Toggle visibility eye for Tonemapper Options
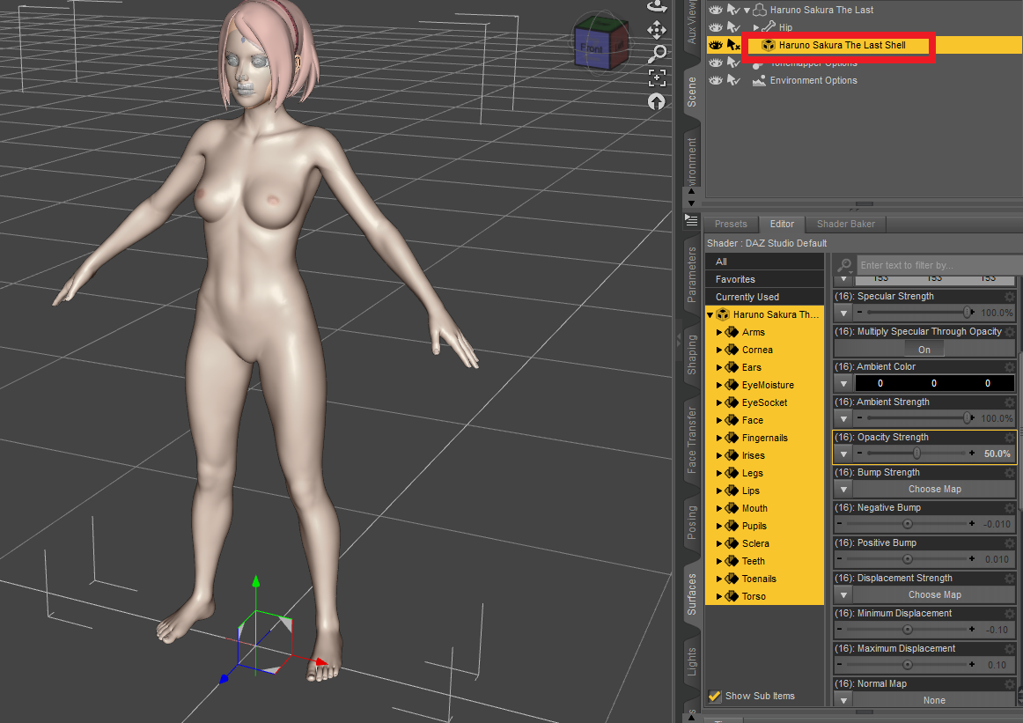The width and height of the screenshot is (1023, 723). (716, 63)
